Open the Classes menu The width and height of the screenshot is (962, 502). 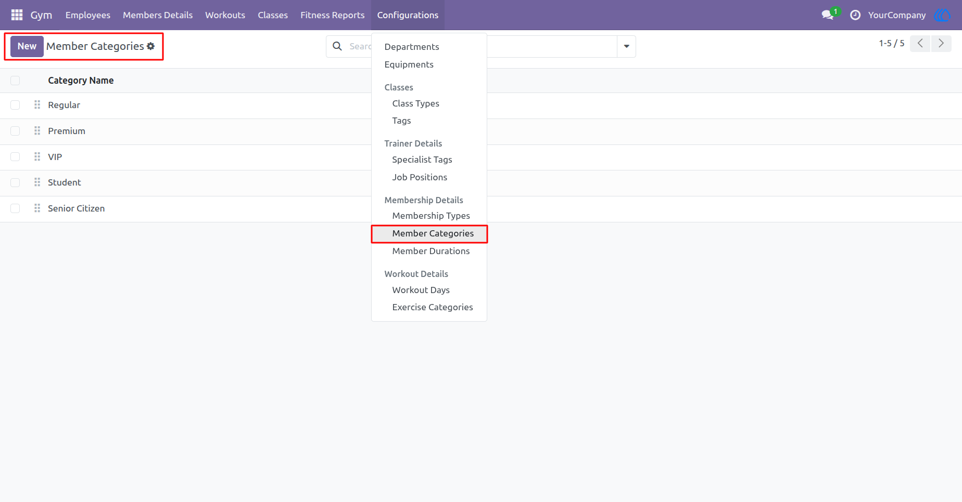(273, 15)
